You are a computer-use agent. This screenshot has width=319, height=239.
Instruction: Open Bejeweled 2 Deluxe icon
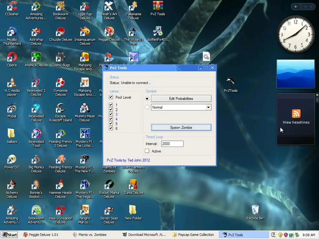pyautogui.click(x=36, y=87)
